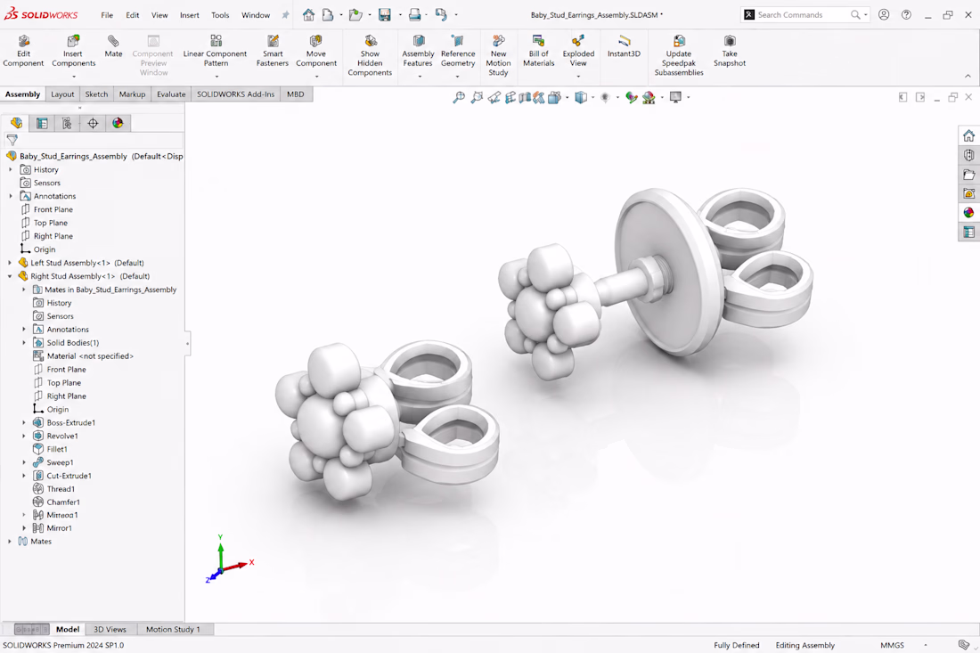This screenshot has height=653, width=980.
Task: Select Material <not specified> item
Action: pyautogui.click(x=83, y=356)
